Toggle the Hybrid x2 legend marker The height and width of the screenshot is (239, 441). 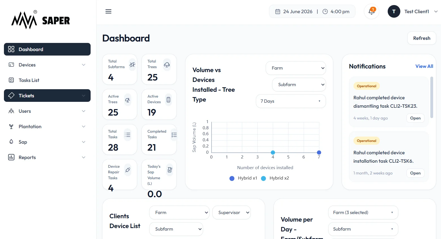263,178
